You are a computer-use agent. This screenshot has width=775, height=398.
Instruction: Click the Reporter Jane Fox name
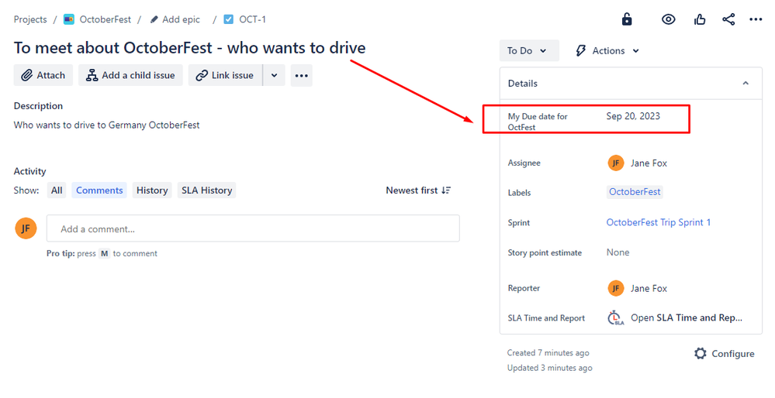coord(649,288)
